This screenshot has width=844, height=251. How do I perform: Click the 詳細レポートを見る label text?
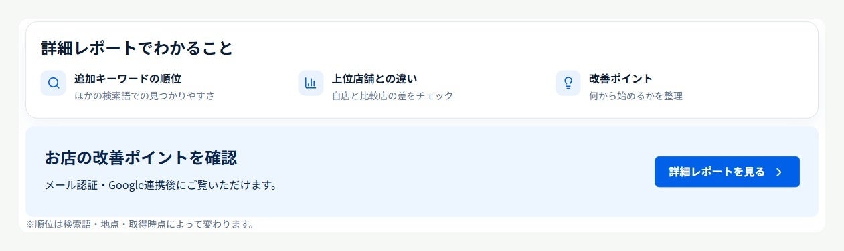coord(717,172)
